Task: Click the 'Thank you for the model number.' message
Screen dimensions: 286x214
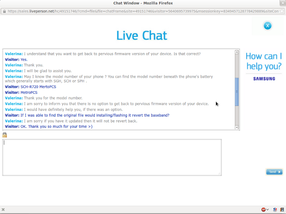Action: coord(44,98)
